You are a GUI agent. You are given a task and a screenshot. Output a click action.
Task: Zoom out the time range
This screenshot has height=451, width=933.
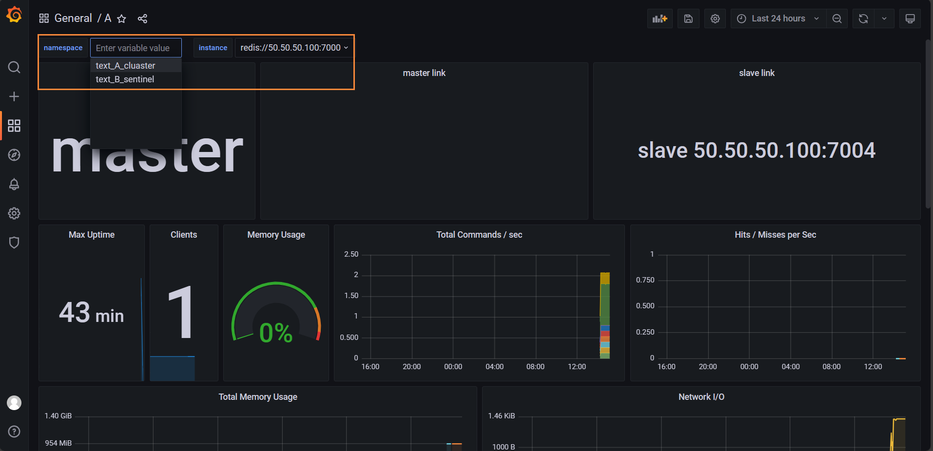click(837, 19)
